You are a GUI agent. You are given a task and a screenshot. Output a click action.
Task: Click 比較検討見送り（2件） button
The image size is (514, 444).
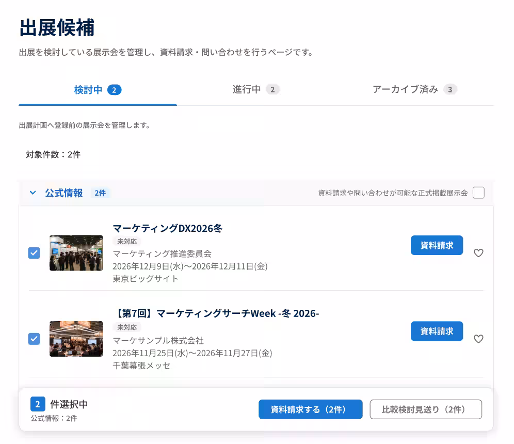[426, 409]
